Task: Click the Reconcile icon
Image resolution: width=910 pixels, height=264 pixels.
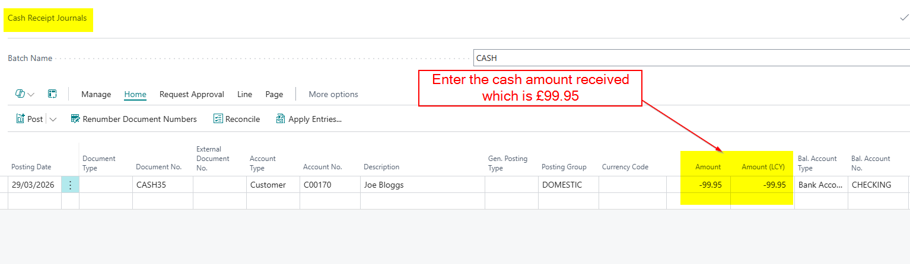Action: (x=218, y=119)
